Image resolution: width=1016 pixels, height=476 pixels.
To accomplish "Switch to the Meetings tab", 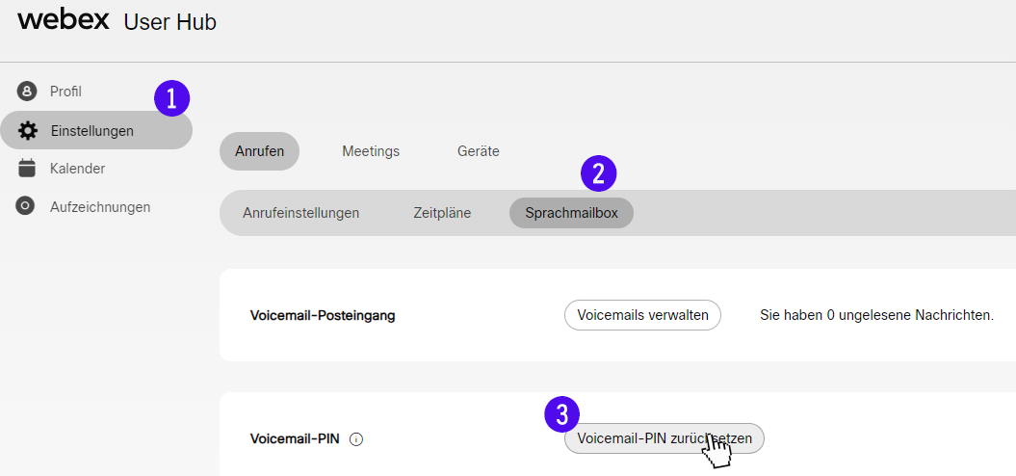I will point(371,151).
